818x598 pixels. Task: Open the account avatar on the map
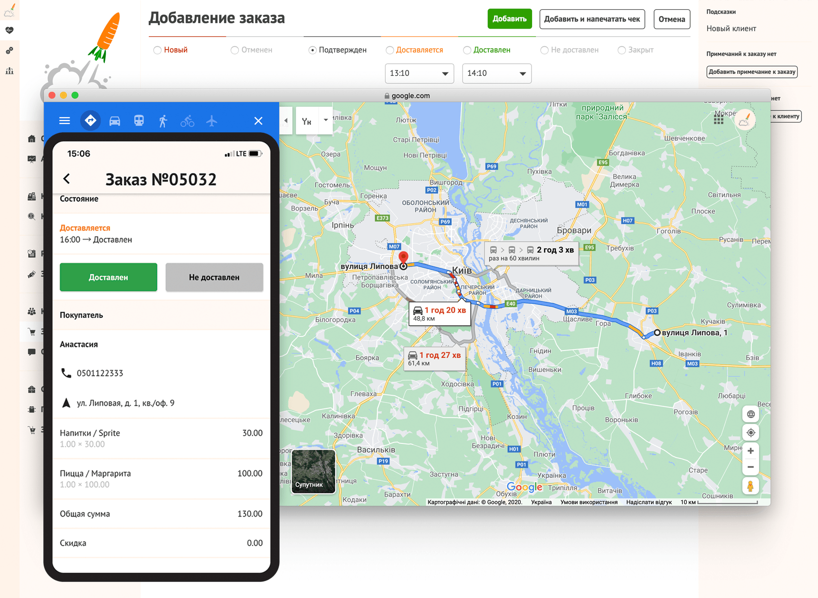[x=745, y=120]
